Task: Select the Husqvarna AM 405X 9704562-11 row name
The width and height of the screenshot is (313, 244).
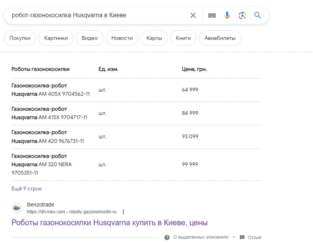Action: 51,90
